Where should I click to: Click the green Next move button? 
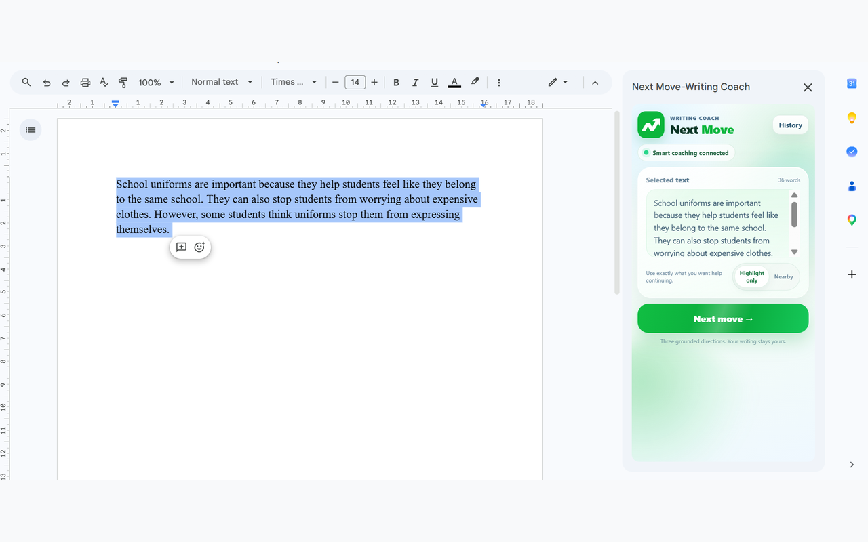(723, 318)
